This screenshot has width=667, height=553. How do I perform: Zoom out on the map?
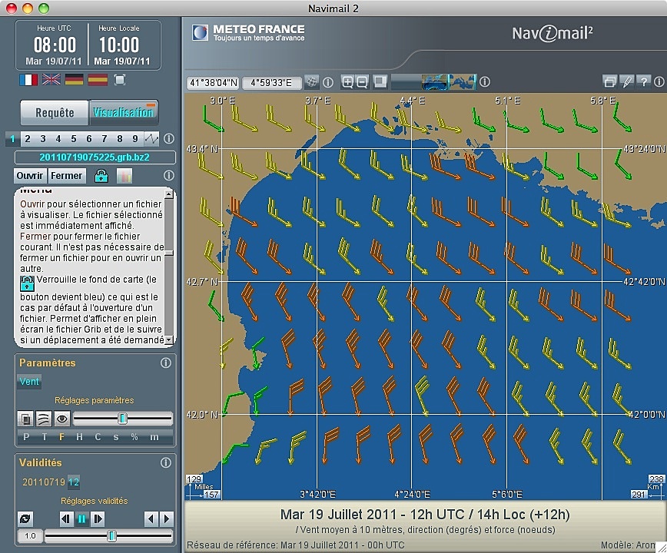click(362, 82)
